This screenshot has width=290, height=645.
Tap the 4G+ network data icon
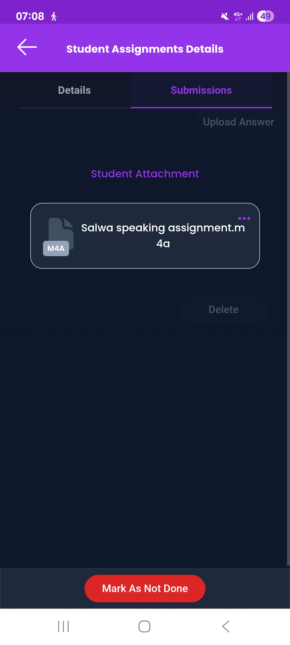point(238,16)
